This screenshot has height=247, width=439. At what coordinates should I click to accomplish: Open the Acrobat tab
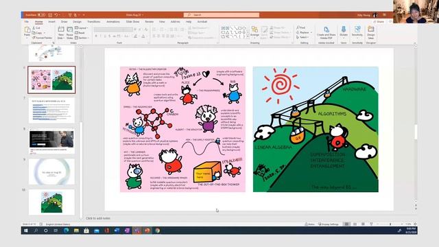(x=202, y=21)
